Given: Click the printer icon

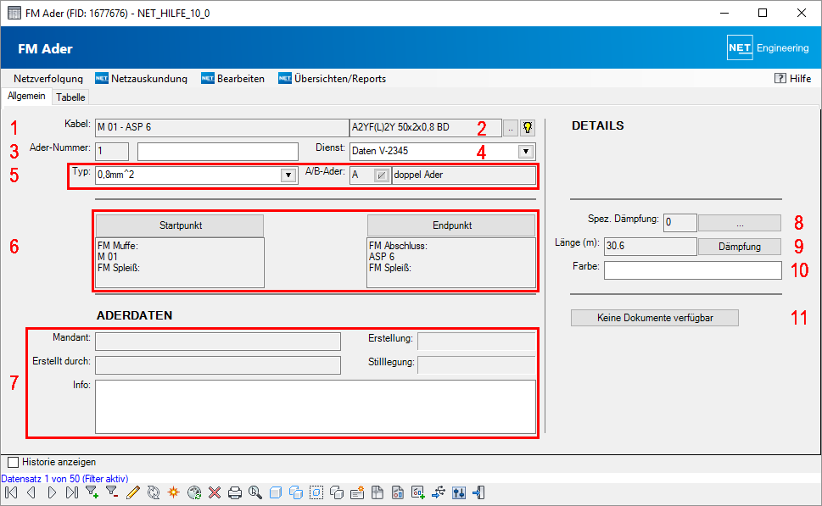Looking at the screenshot, I should click(x=235, y=492).
